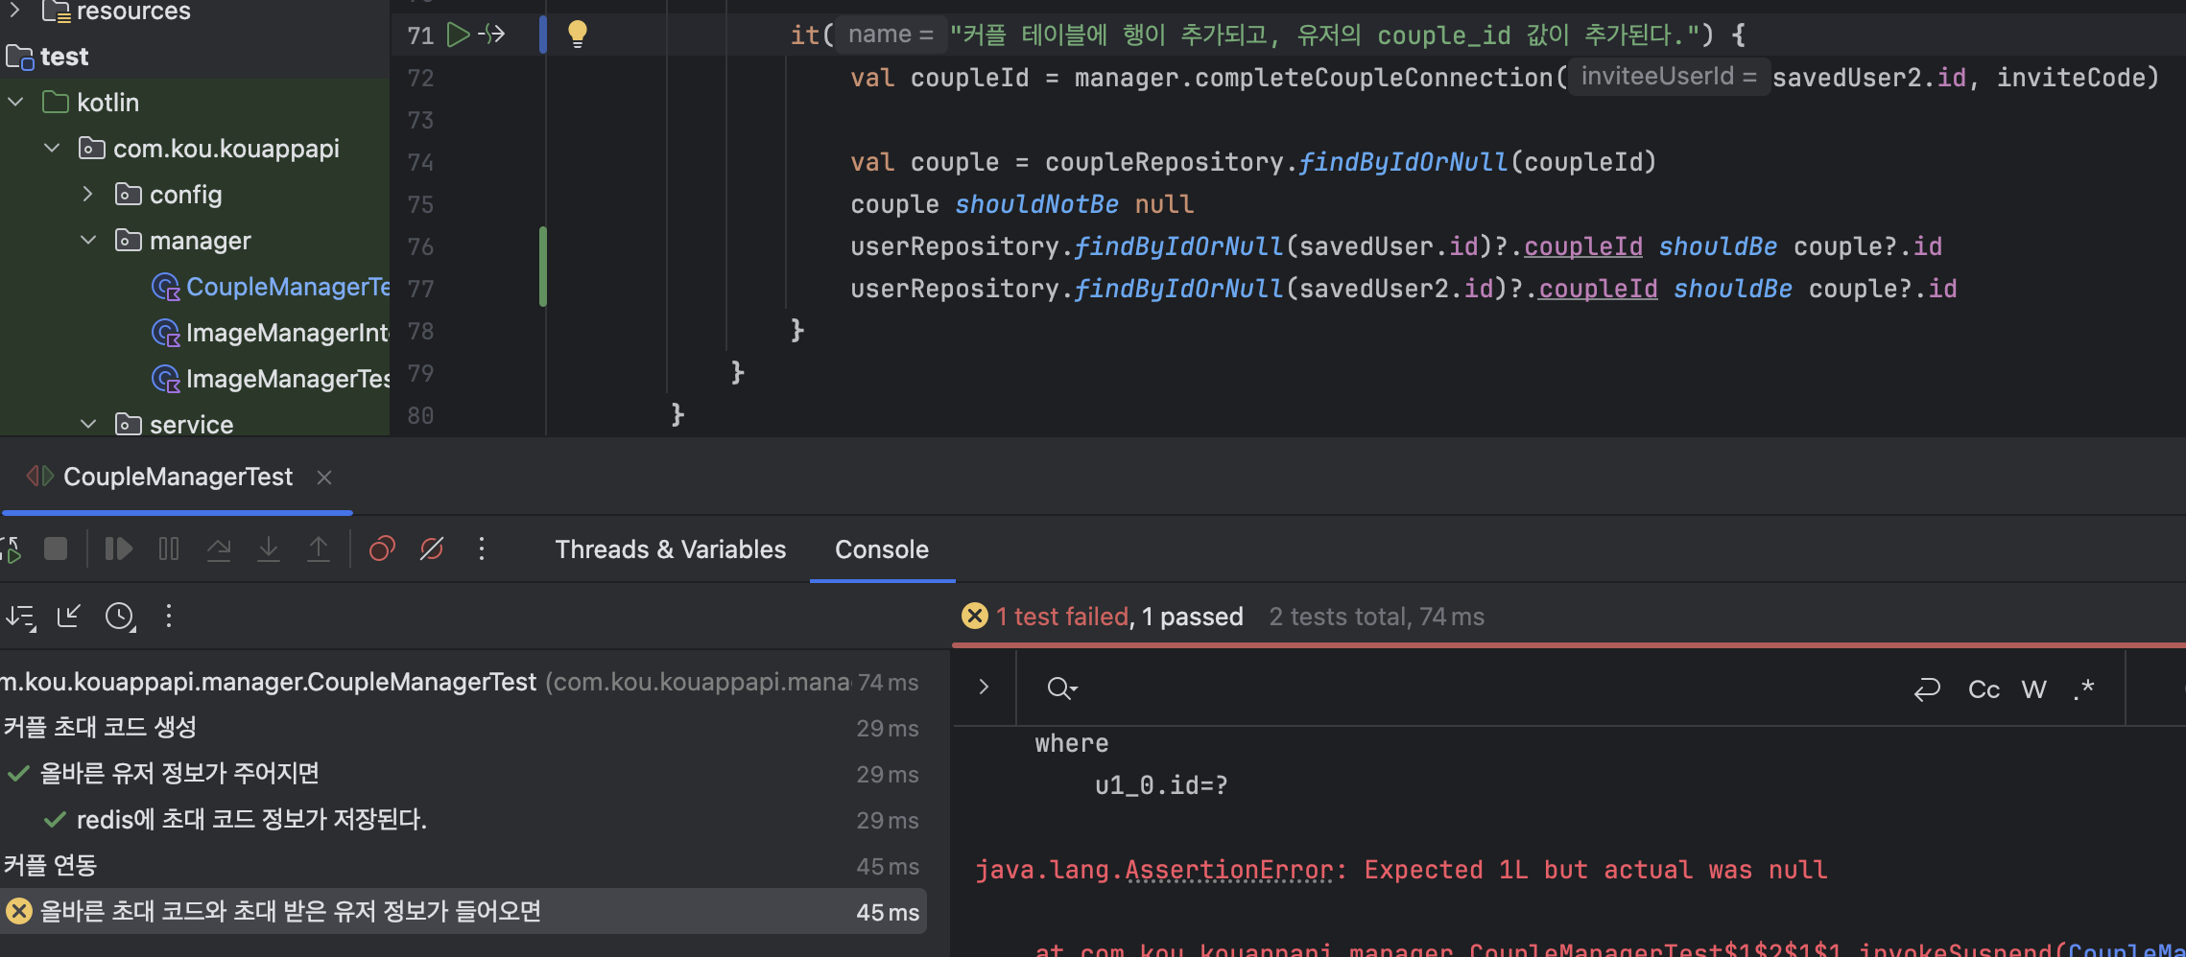The height and width of the screenshot is (957, 2186).
Task: Collapse com.kou.kouappapi package
Action: click(x=52, y=148)
